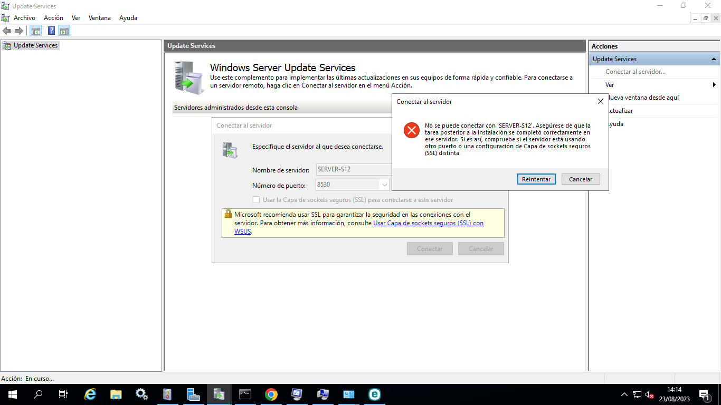Open the Archivo menu
This screenshot has height=405, width=721.
24,18
